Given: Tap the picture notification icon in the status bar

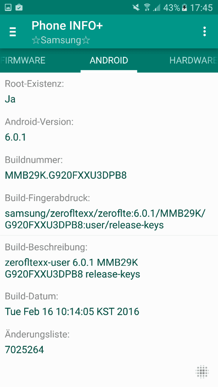Looking at the screenshot, I should (x=8, y=8).
